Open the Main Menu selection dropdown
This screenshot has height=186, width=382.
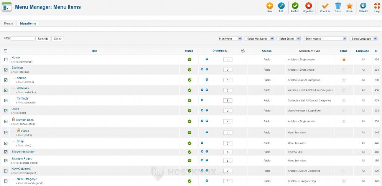[230, 38]
